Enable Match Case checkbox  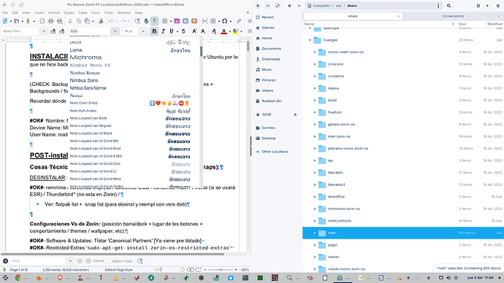(110, 261)
